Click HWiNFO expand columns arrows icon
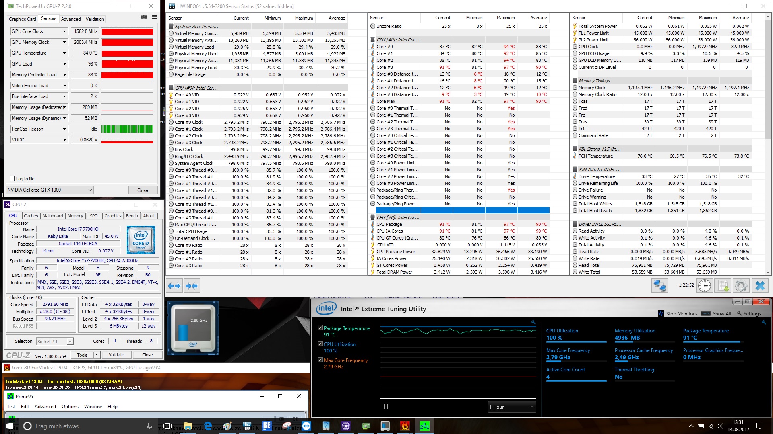The height and width of the screenshot is (434, 773). pos(174,286)
